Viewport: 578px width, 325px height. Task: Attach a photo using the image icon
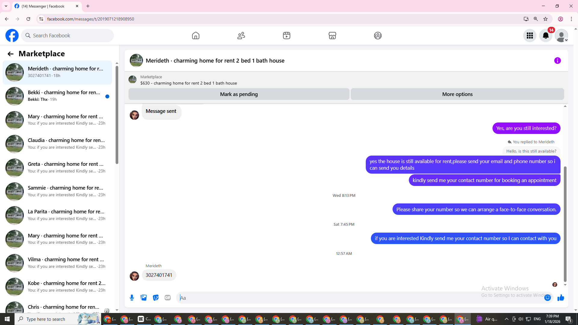click(144, 298)
